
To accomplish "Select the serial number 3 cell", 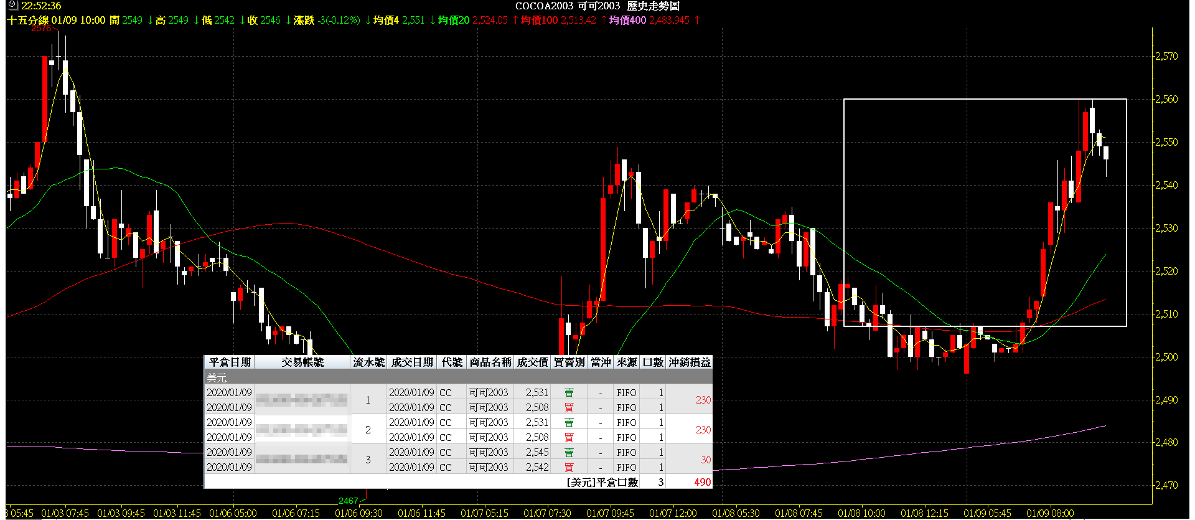I will [x=368, y=460].
